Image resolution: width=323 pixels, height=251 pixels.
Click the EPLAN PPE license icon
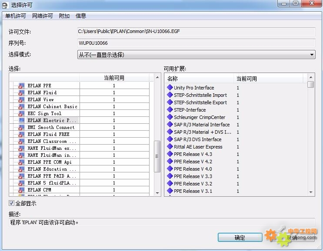[21, 86]
